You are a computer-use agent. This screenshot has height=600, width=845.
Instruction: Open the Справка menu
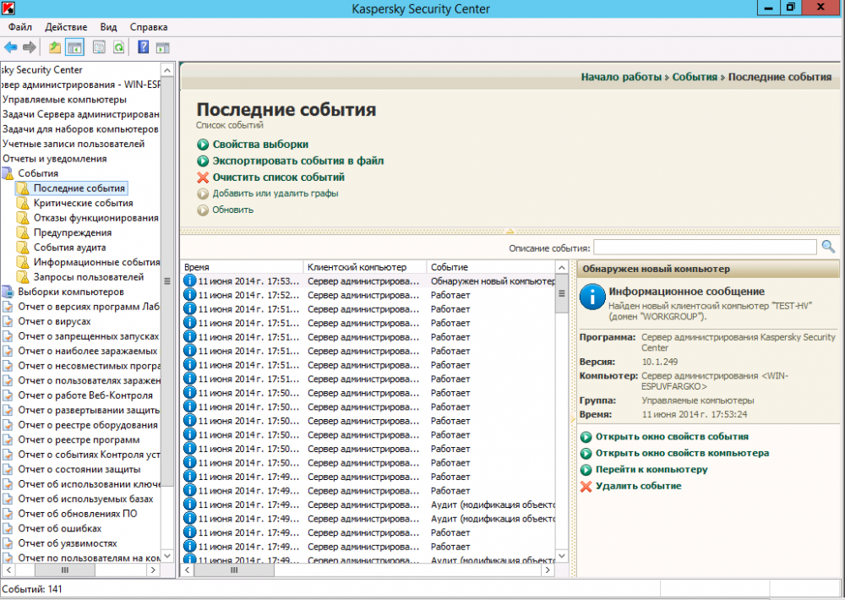(150, 27)
